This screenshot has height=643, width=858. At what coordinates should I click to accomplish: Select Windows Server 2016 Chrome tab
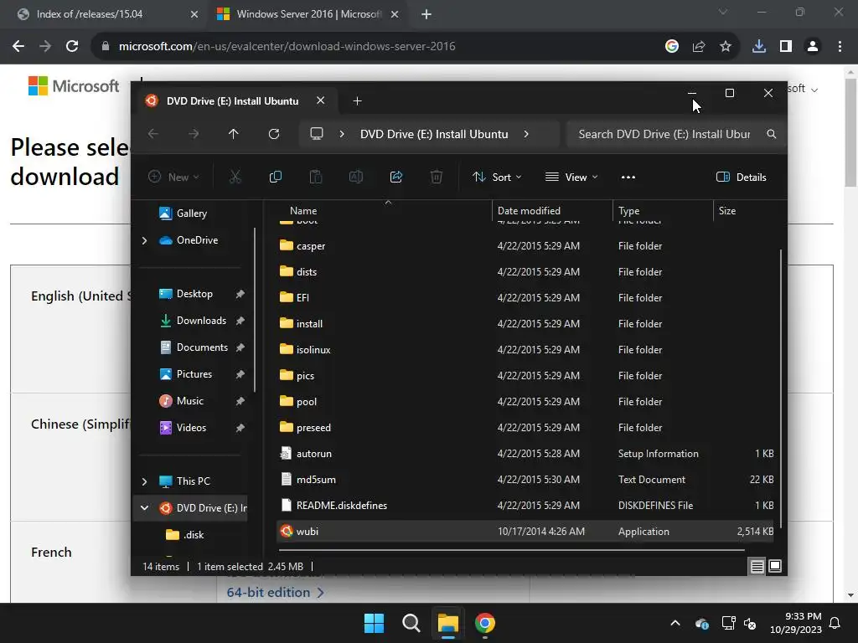(308, 14)
